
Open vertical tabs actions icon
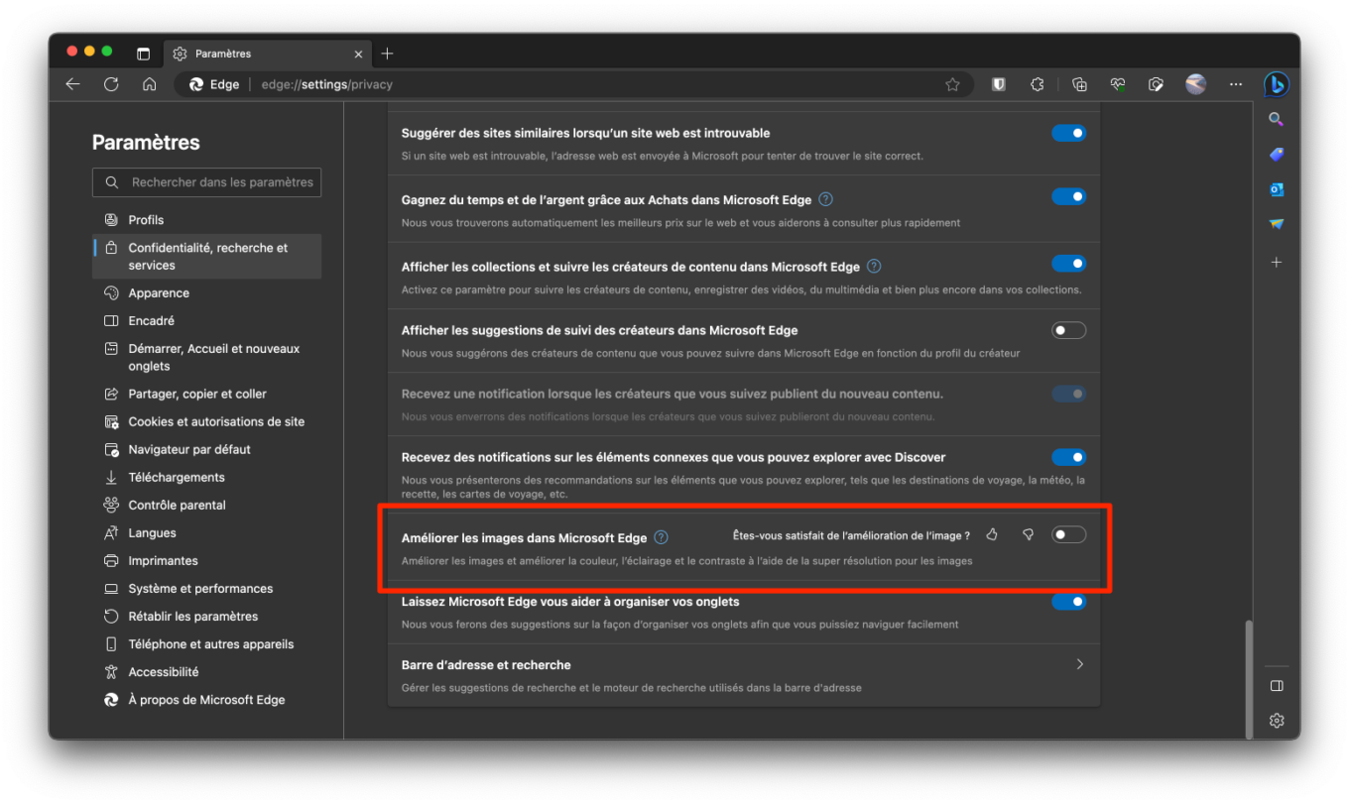coord(144,54)
